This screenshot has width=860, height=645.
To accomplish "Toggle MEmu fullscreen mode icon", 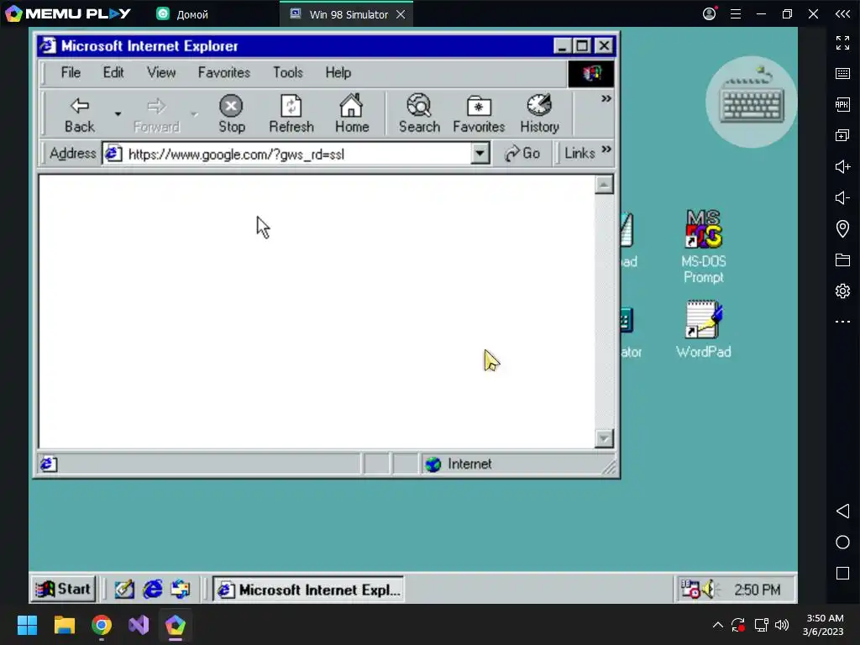I will pyautogui.click(x=842, y=42).
